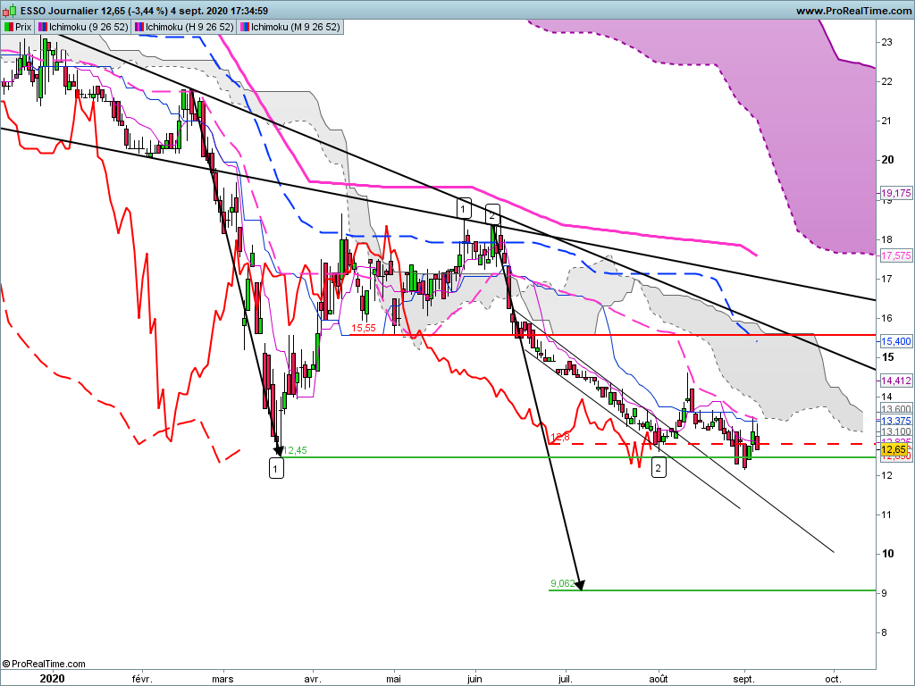Viewport: 915px width, 686px height.
Task: Click the févr. label on time axis
Action: tap(142, 679)
